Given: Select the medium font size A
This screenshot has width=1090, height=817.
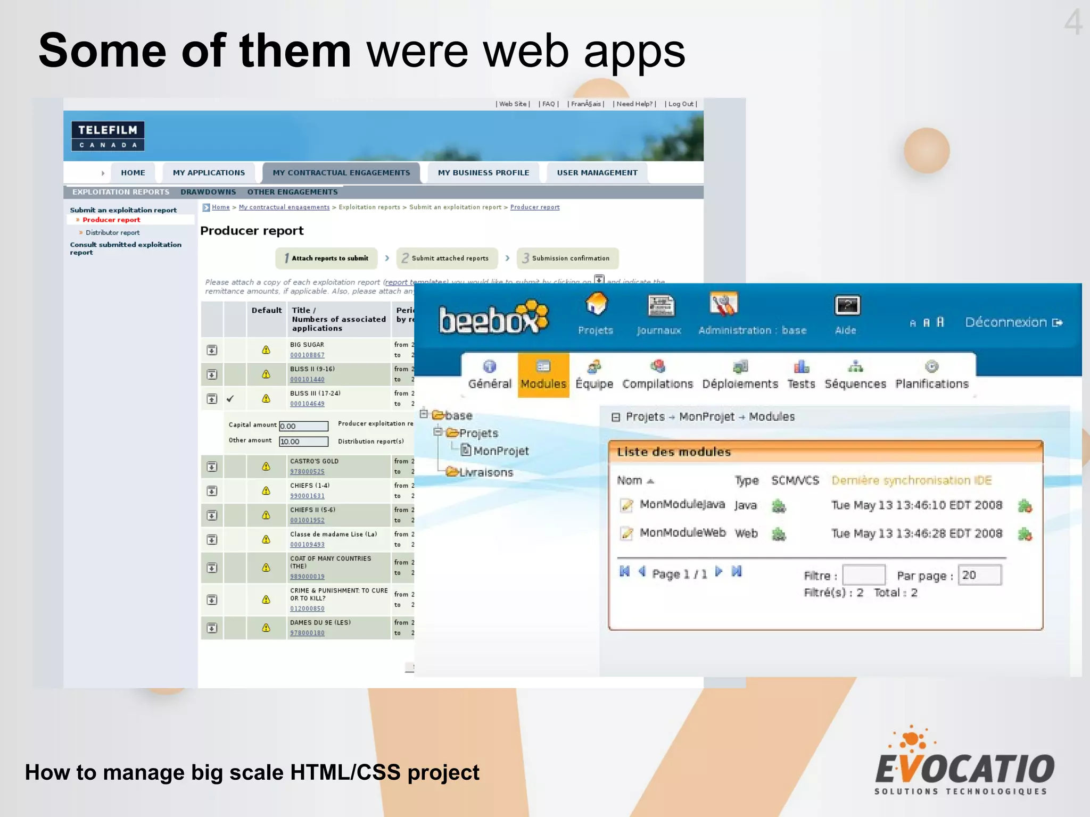Looking at the screenshot, I should click(x=926, y=323).
